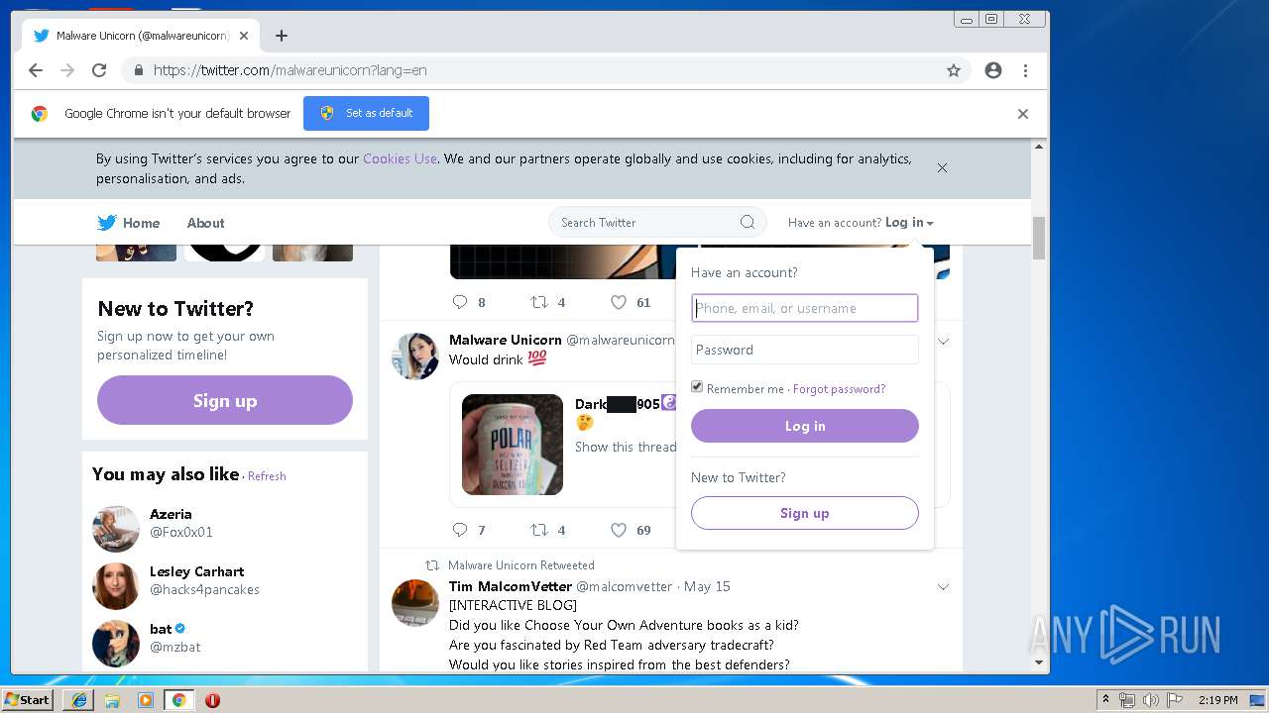1269x713 pixels.
Task: Click the red stop-sign taskbar icon
Action: [x=212, y=700]
